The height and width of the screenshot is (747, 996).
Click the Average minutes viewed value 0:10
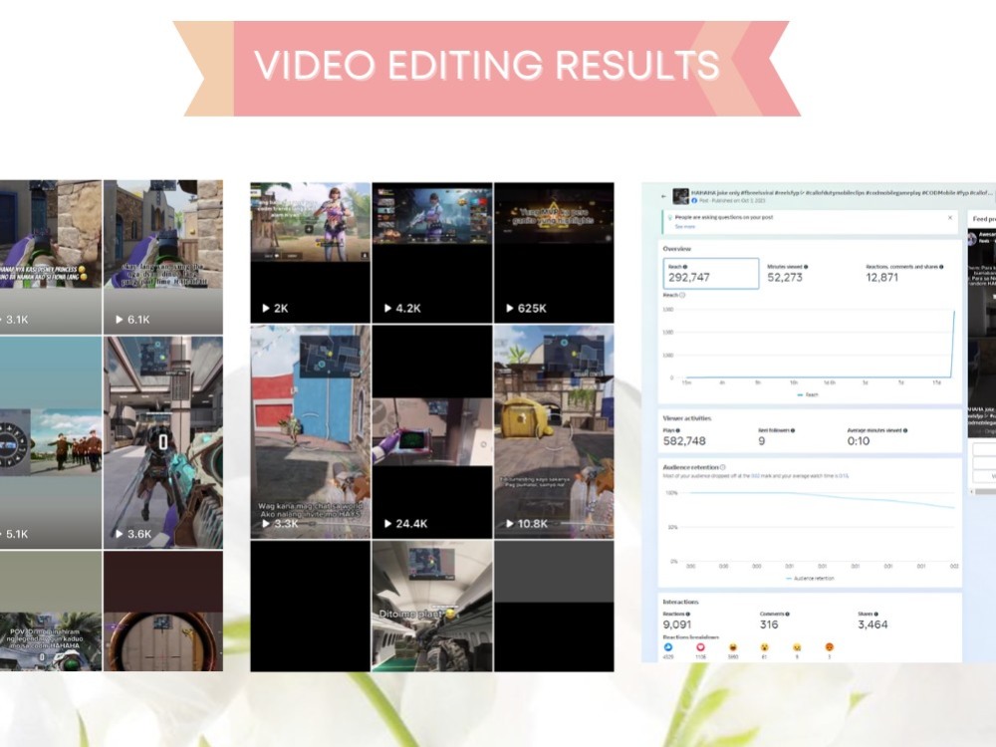[859, 441]
